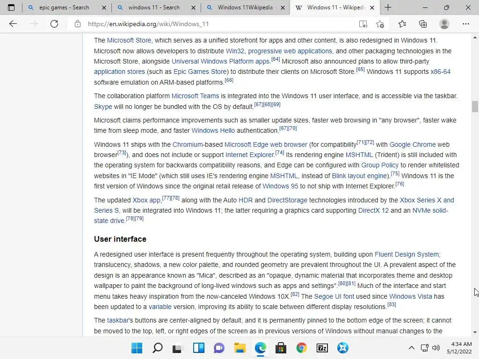Open clock and date 4:34 AM

(x=459, y=348)
